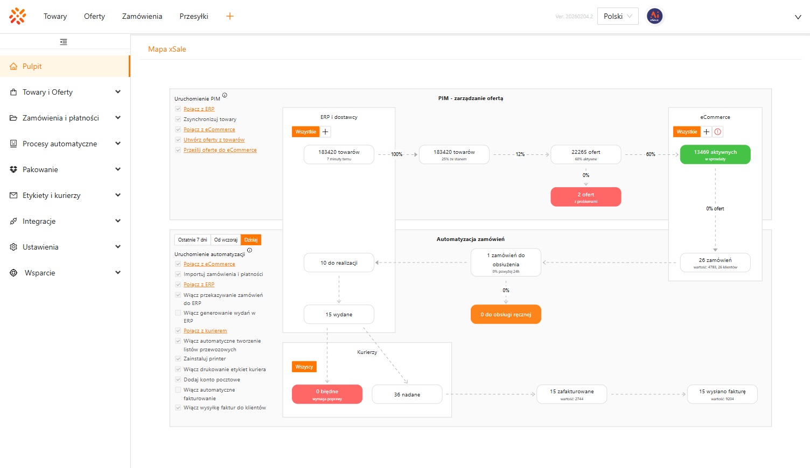Viewport: 810px width, 468px height.
Task: Toggle the Zainstaluj printer checkbox
Action: coord(178,359)
